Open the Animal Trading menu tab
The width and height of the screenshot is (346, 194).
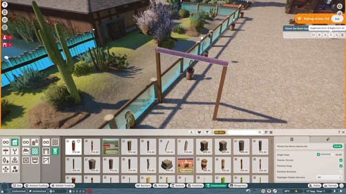(x=36, y=185)
